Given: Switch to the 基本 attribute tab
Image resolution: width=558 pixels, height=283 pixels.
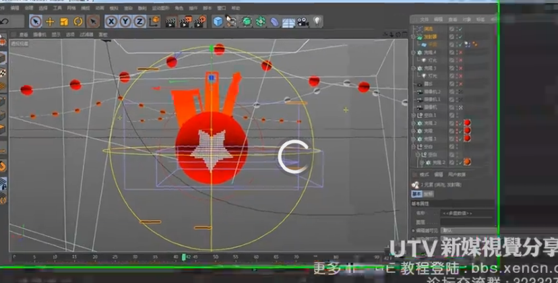Looking at the screenshot, I should (x=416, y=192).
